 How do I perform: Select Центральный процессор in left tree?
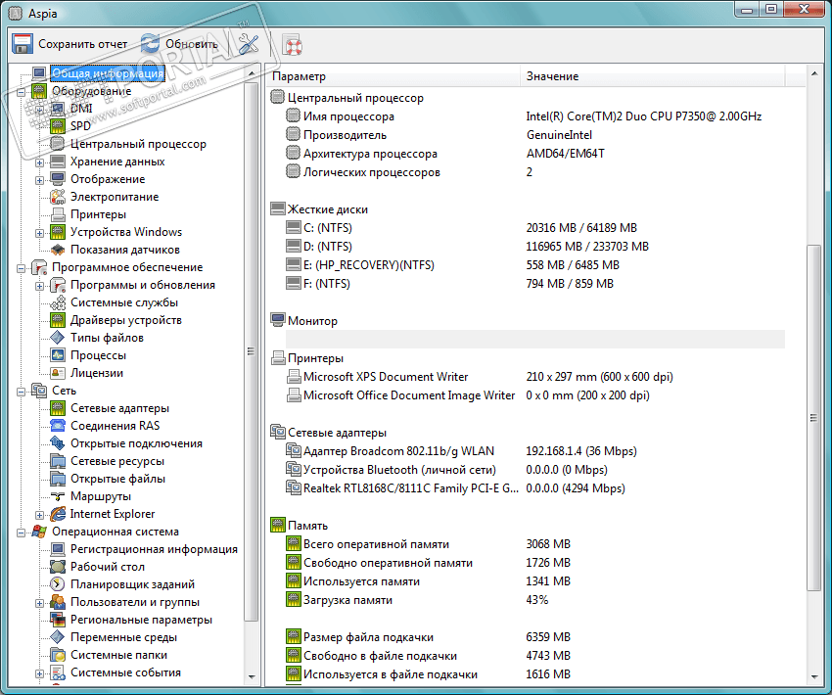[x=138, y=144]
